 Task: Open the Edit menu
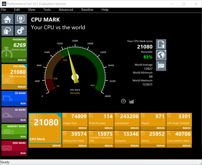coord(17,10)
